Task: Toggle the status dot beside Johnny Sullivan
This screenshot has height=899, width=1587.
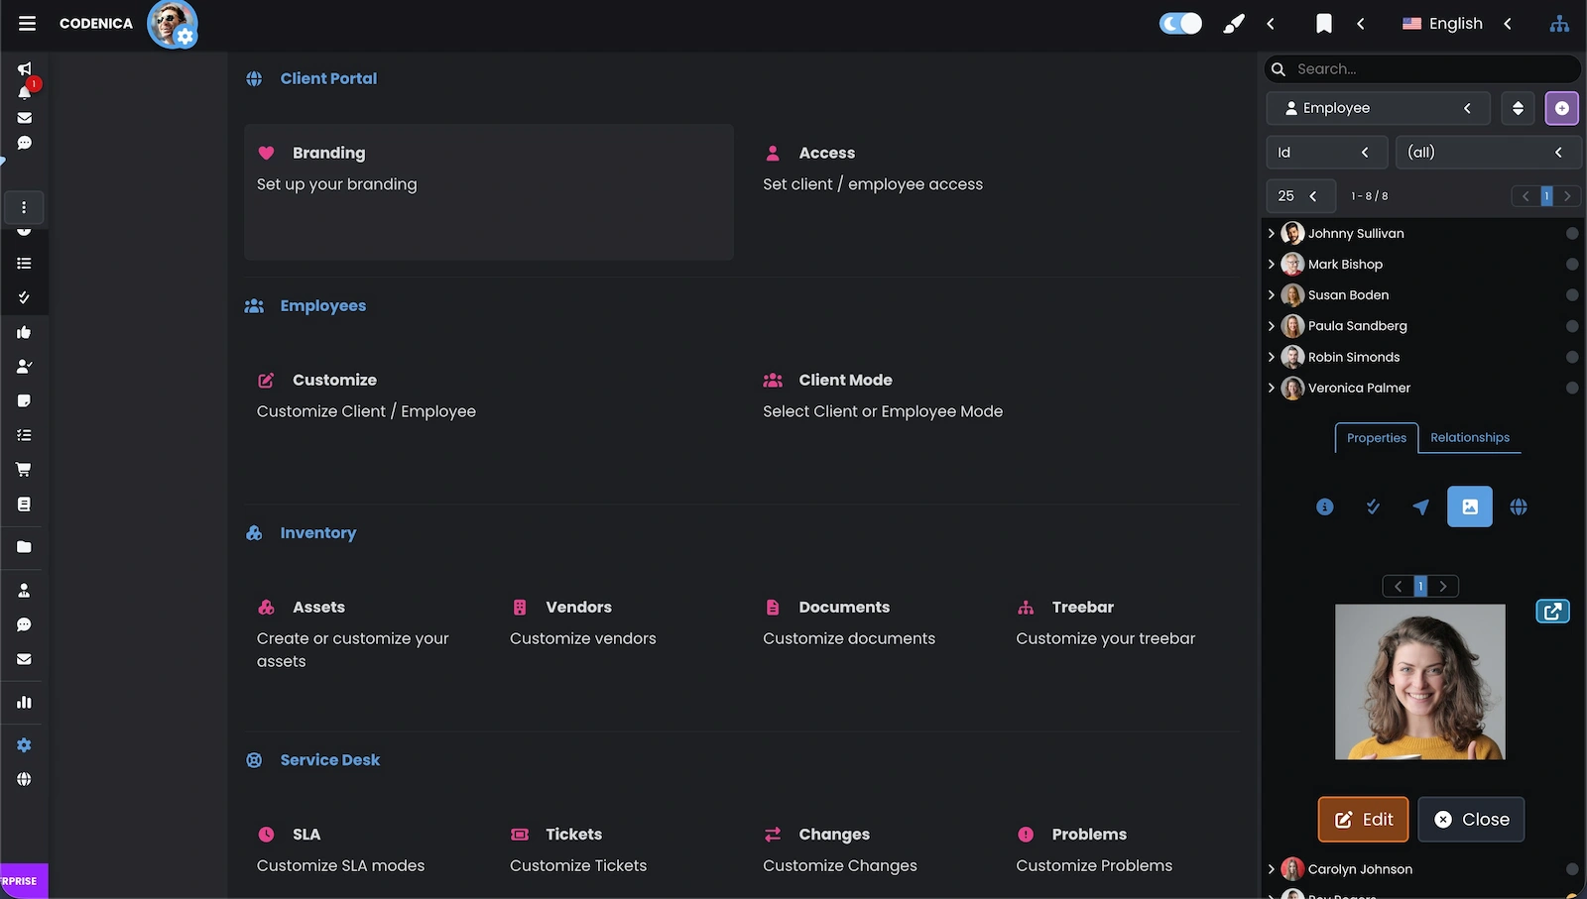Action: pos(1571,233)
